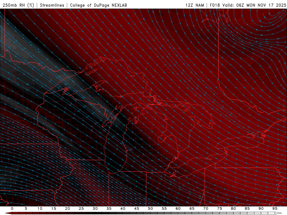The height and width of the screenshot is (215, 287).
Task: Click the 35 value on colorbar scale
Action: tap(109, 209)
